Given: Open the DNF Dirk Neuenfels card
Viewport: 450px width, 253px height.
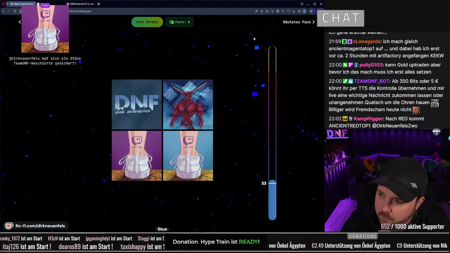Looking at the screenshot, I should 137,104.
